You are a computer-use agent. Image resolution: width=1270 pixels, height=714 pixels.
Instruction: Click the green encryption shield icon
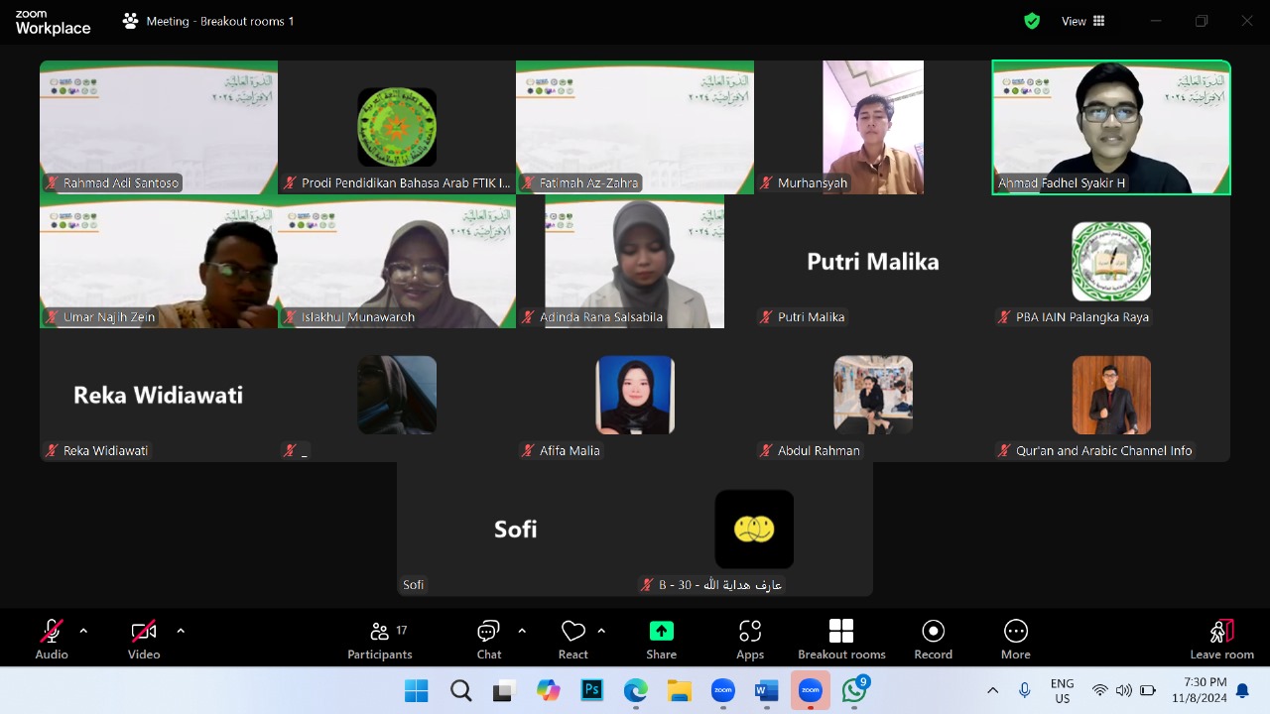click(x=1032, y=21)
